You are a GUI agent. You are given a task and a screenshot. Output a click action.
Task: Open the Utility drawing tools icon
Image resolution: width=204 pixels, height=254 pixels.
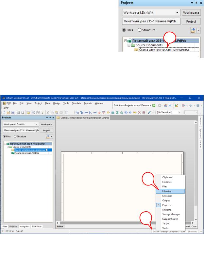click(177, 105)
